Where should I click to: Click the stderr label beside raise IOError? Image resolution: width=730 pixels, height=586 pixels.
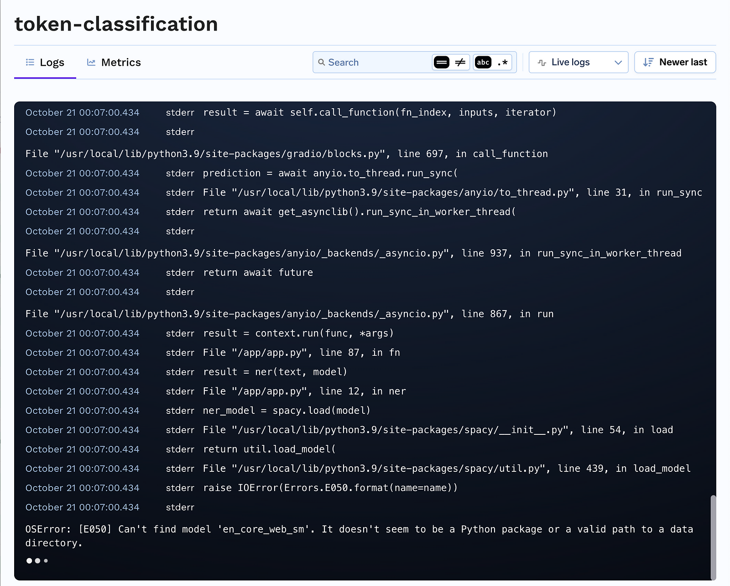[x=180, y=488]
